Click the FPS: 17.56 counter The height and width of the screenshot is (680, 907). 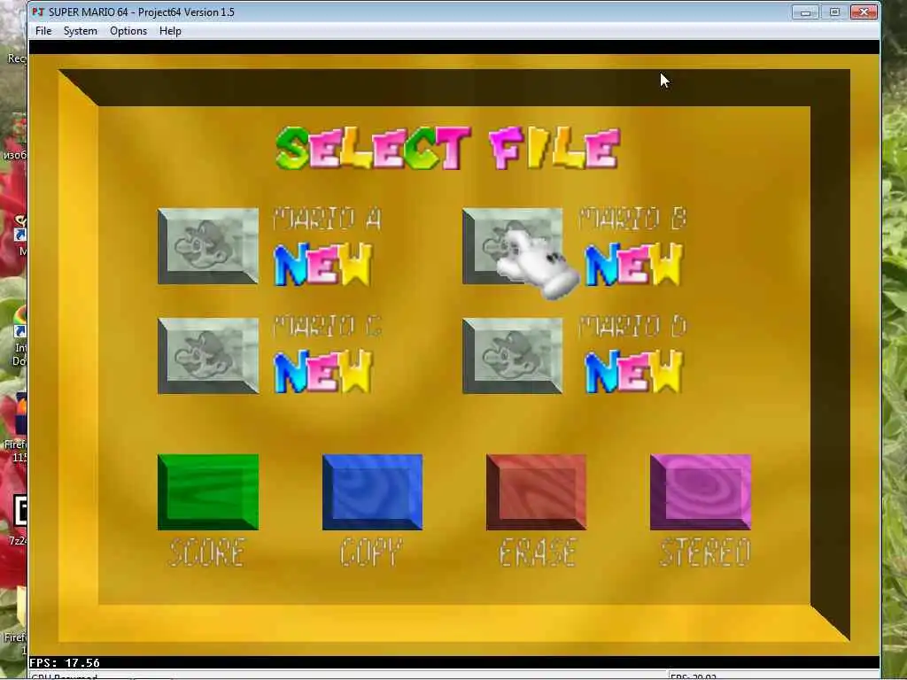pos(64,662)
